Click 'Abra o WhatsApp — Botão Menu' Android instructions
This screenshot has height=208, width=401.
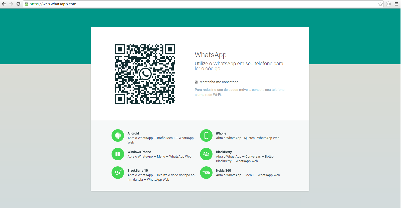tap(161, 140)
